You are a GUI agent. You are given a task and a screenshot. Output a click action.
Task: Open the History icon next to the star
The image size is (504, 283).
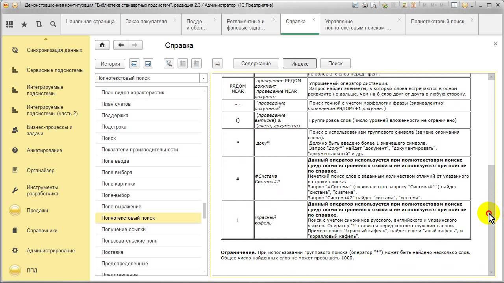click(x=39, y=24)
